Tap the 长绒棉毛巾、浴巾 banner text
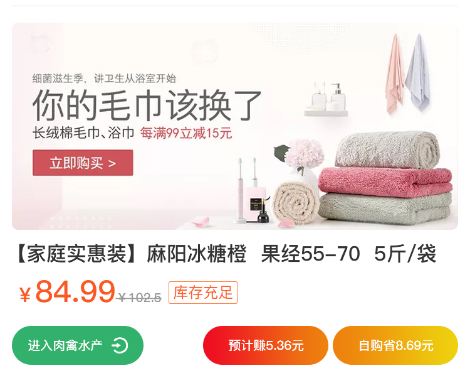The height and width of the screenshot is (378, 470). (83, 133)
